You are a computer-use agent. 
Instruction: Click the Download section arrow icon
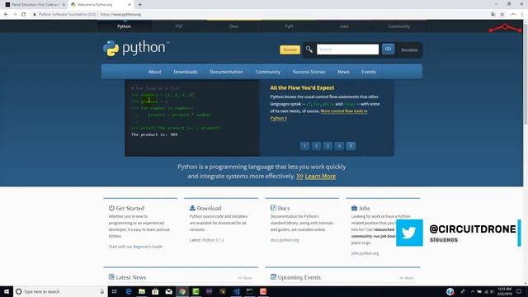click(x=192, y=208)
